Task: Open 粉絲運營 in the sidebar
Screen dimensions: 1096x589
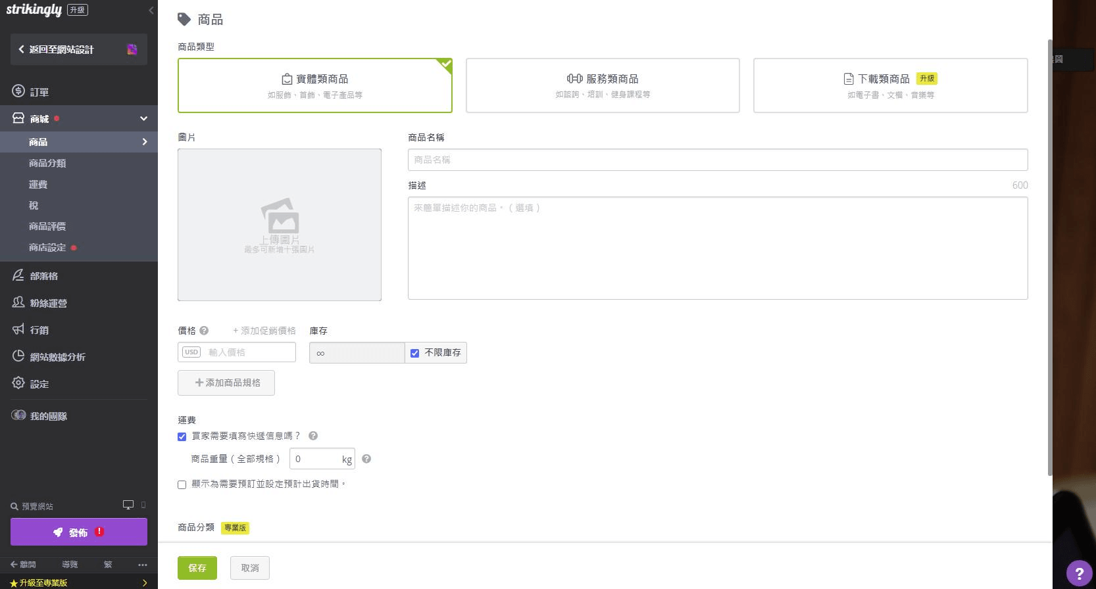Action: coord(49,303)
